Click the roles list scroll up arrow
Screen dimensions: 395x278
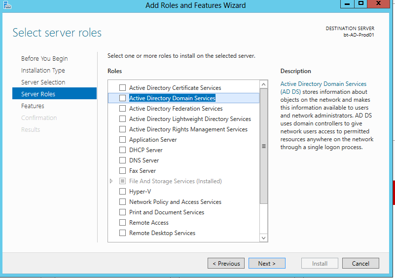[263, 84]
